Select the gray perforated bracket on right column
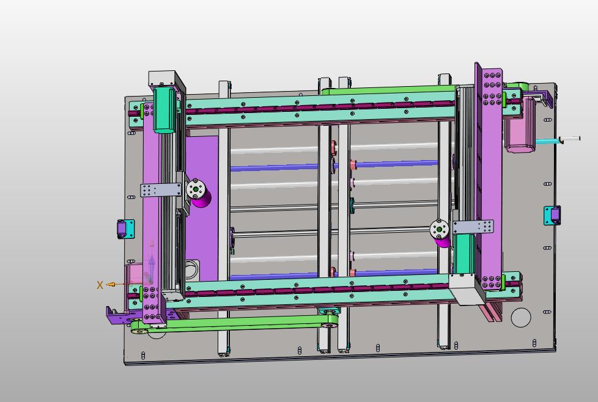Viewport: 598px width, 402px height. (473, 227)
